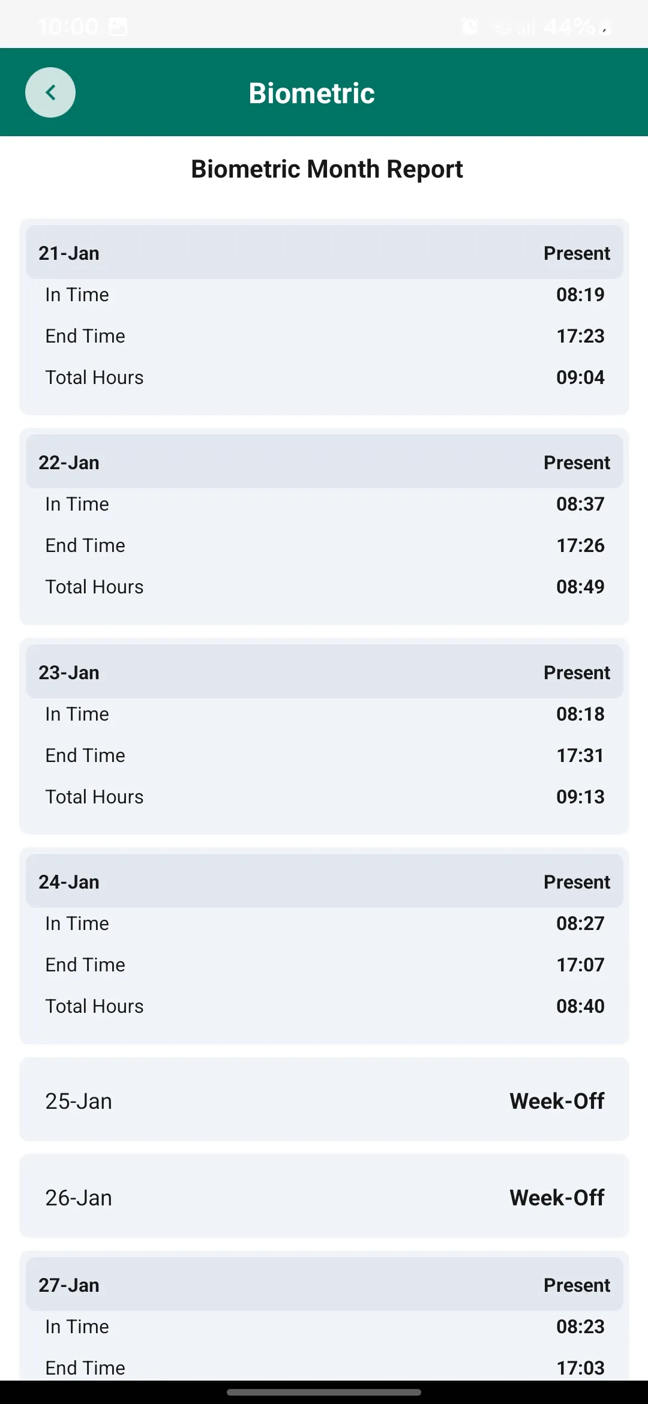
Task: Open the 25-Jan Week-Off entry
Action: (324, 1100)
